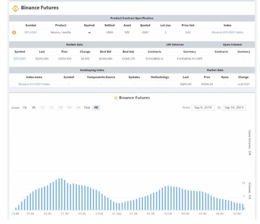This screenshot has height=224, width=260.
Task: Click the Best Bid value 10300.000
Action: 105,59
